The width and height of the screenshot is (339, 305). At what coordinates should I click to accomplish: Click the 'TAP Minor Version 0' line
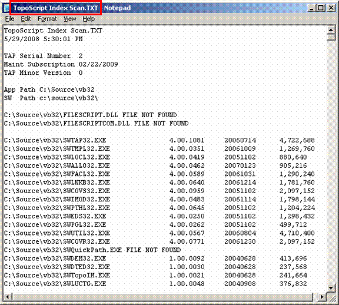pyautogui.click(x=43, y=72)
